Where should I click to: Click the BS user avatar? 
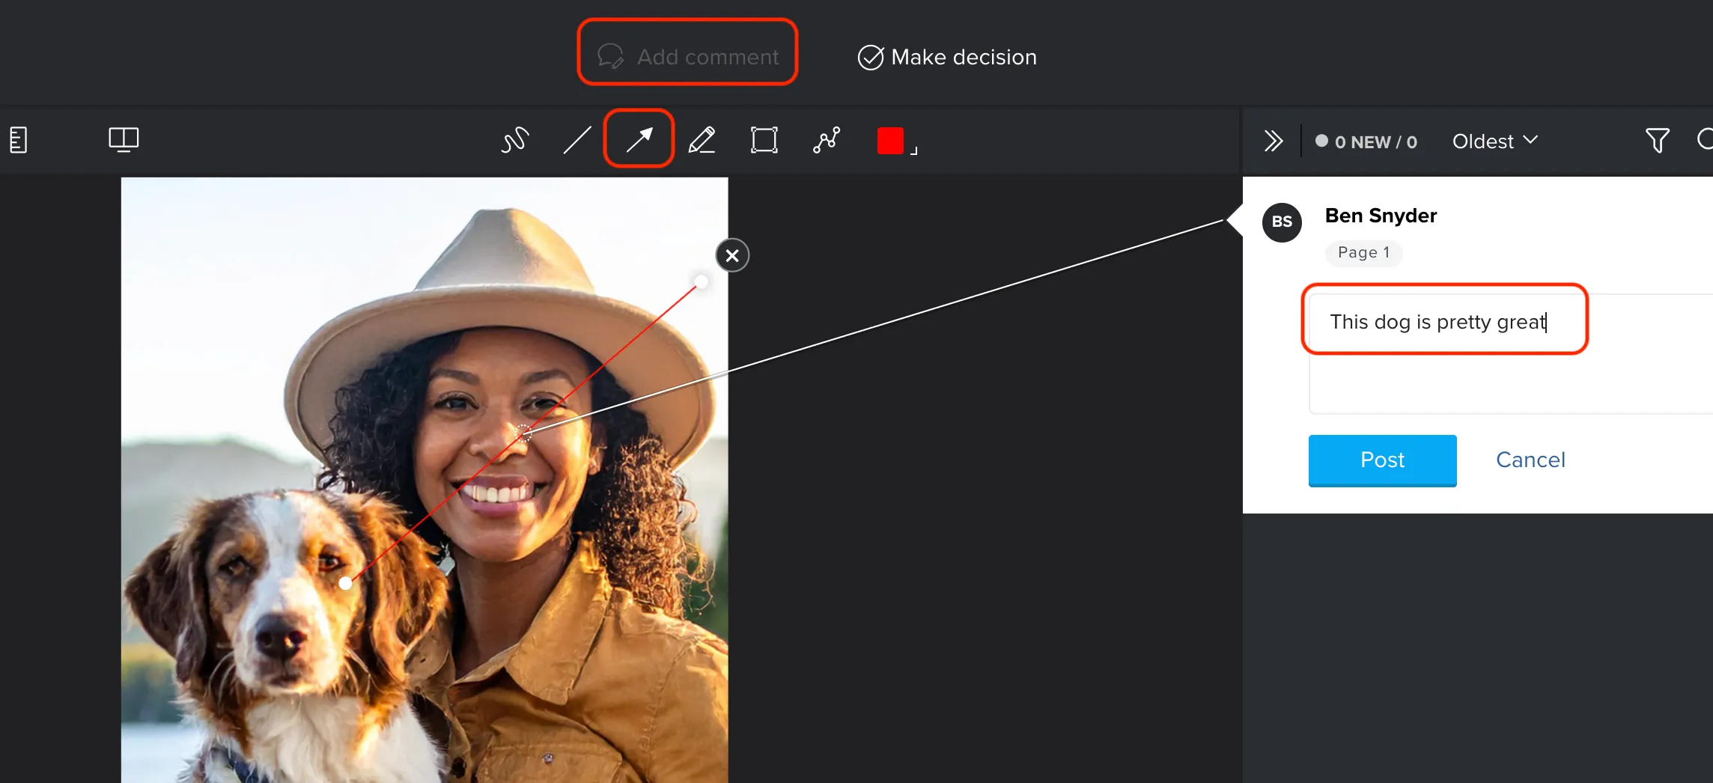1282,222
